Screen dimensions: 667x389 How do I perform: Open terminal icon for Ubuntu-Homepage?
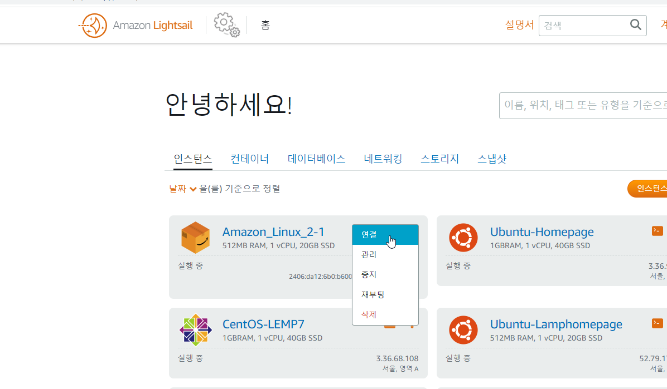point(657,231)
